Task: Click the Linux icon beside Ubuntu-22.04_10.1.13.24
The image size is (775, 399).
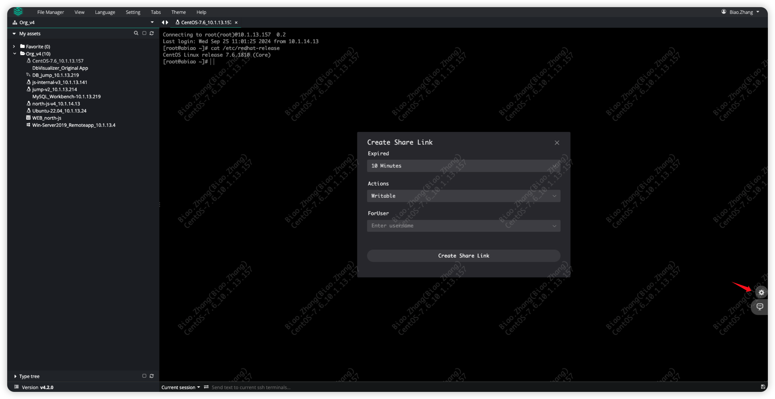Action: 29,111
